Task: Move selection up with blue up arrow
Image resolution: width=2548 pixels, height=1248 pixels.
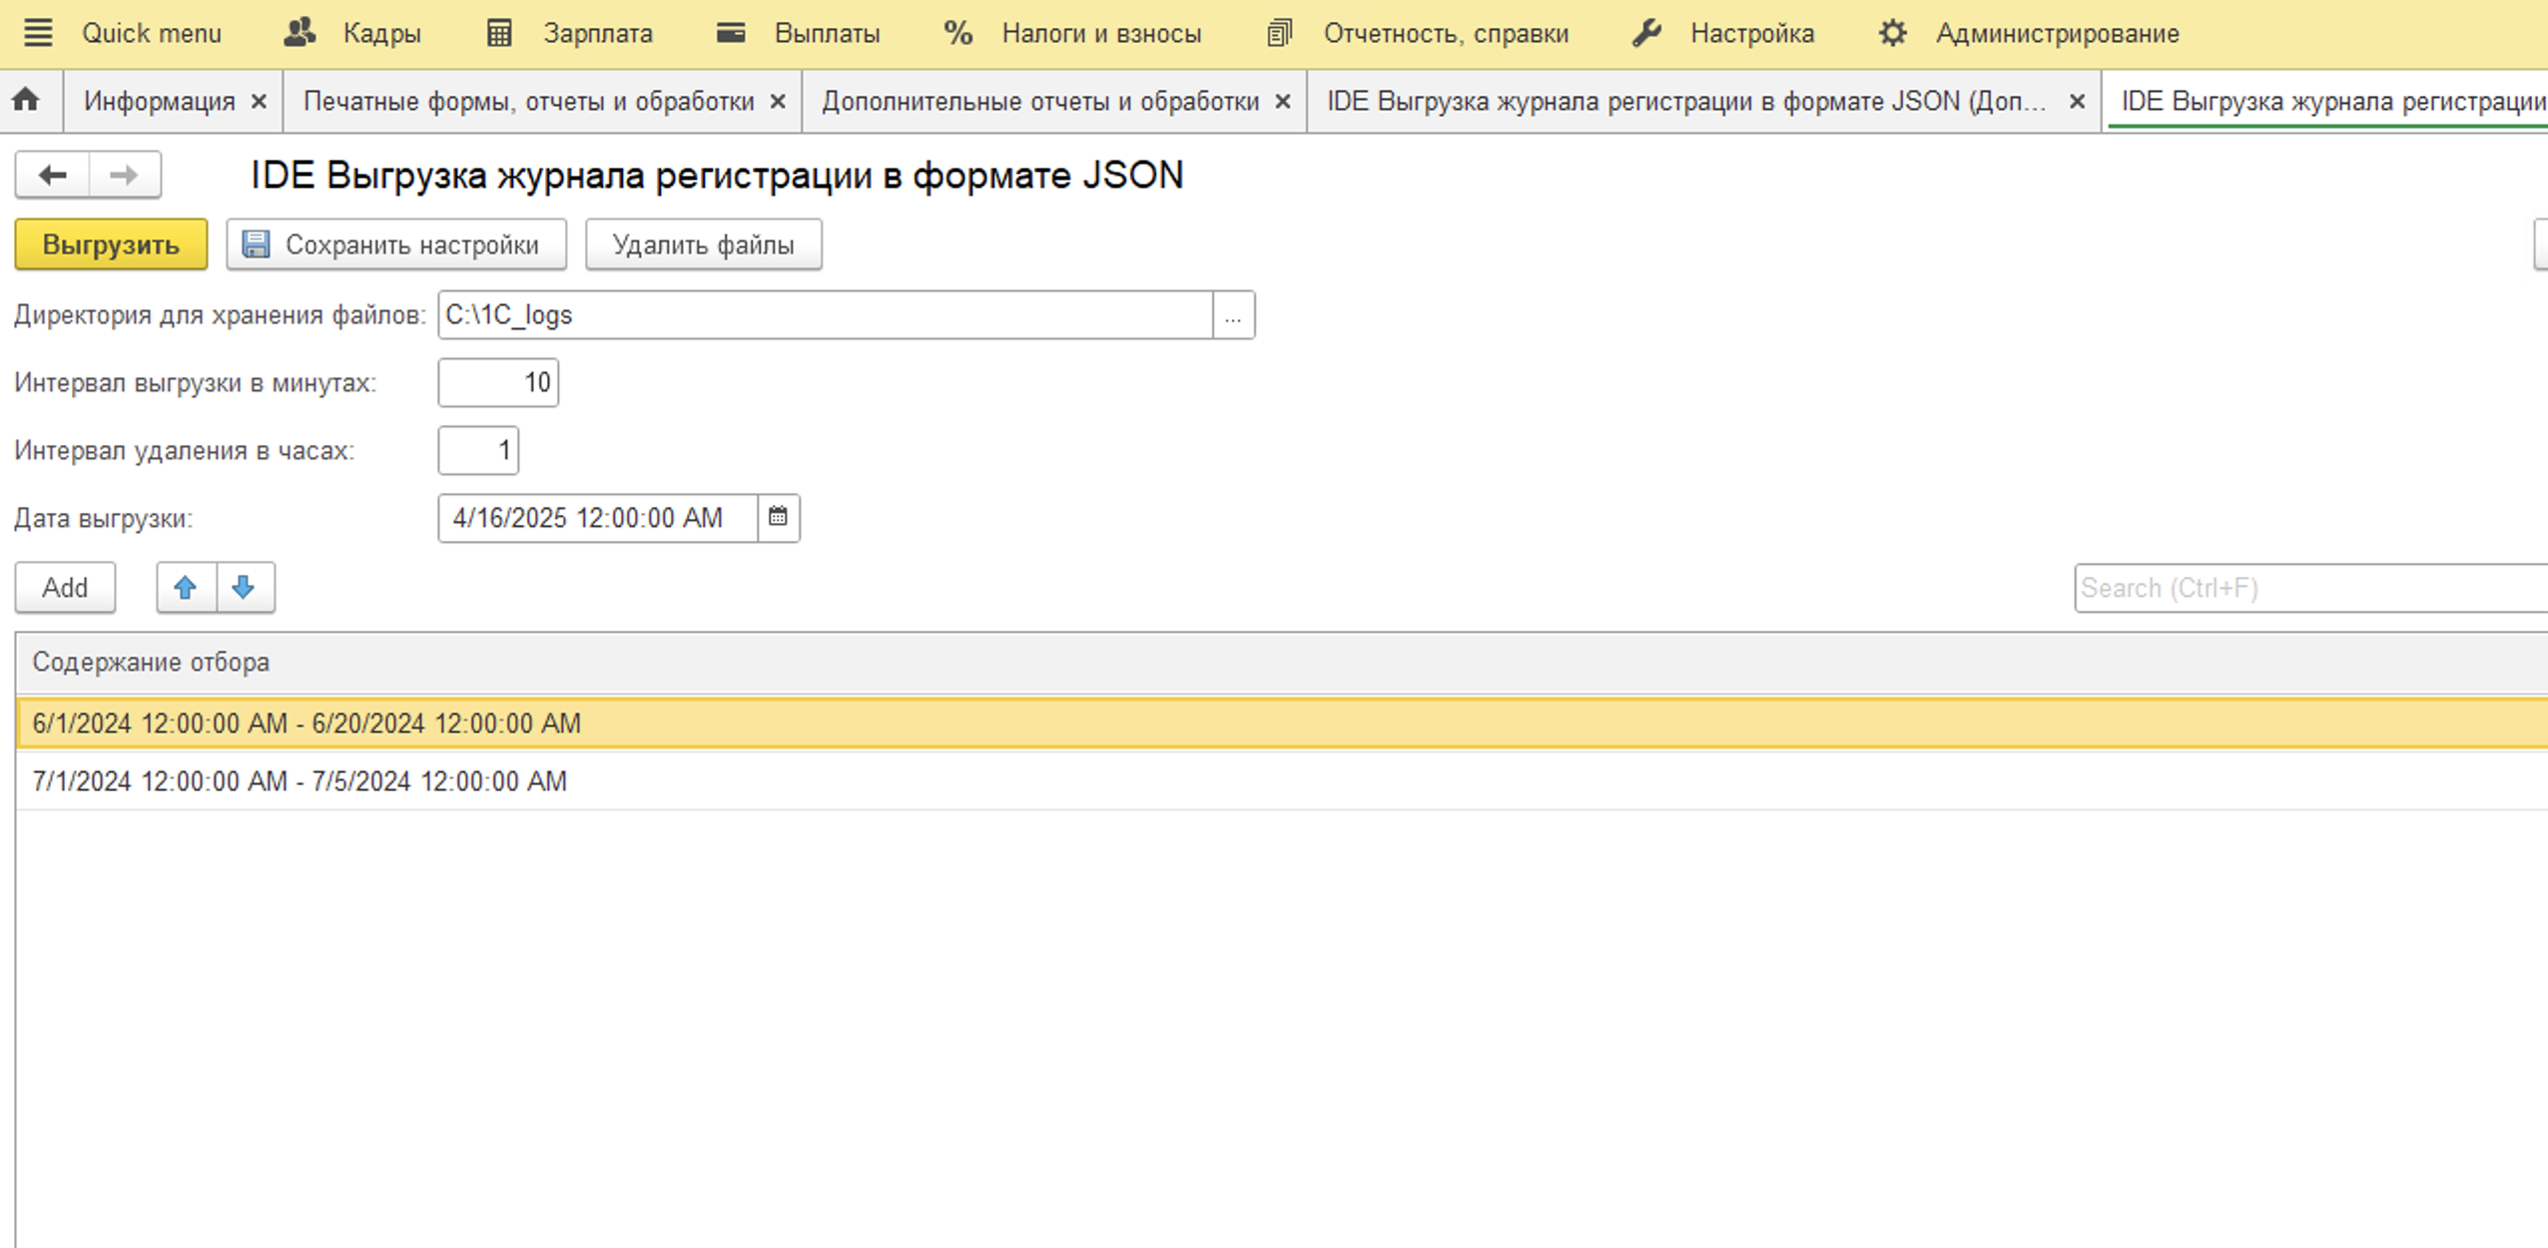Action: point(187,587)
